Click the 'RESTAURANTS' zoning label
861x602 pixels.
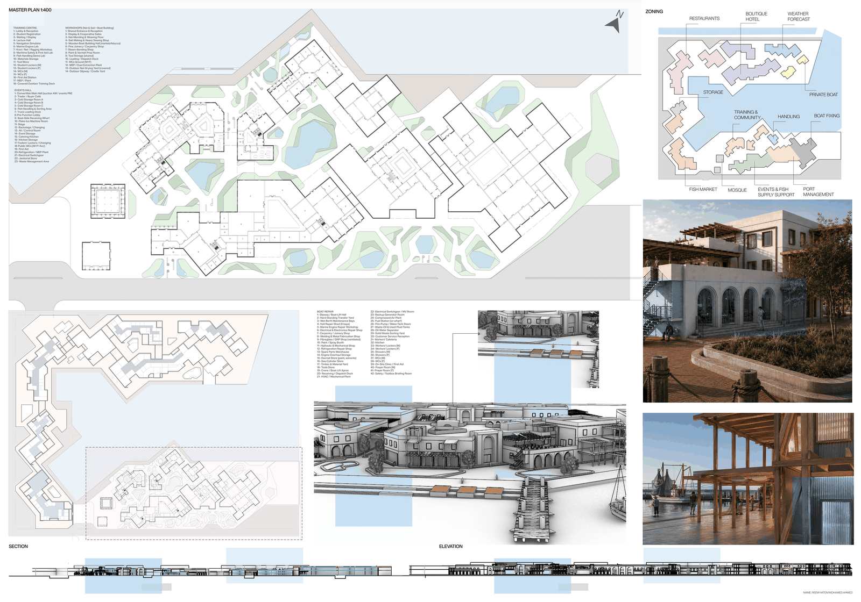[704, 18]
